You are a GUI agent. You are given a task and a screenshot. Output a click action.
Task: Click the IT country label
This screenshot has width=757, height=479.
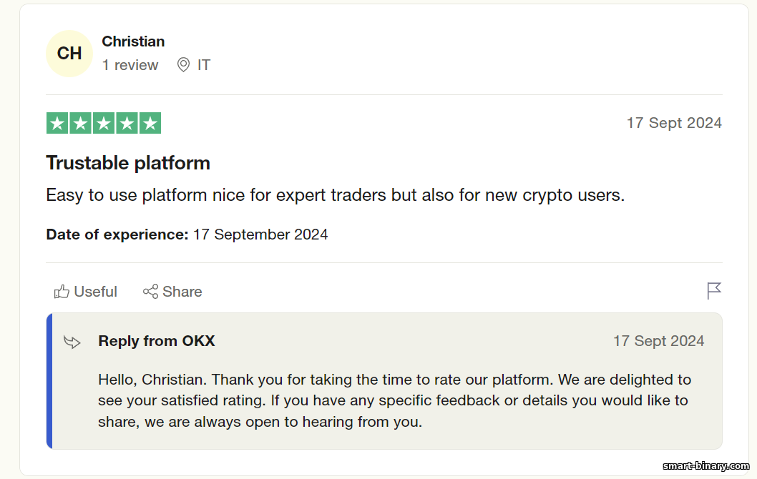coord(204,65)
